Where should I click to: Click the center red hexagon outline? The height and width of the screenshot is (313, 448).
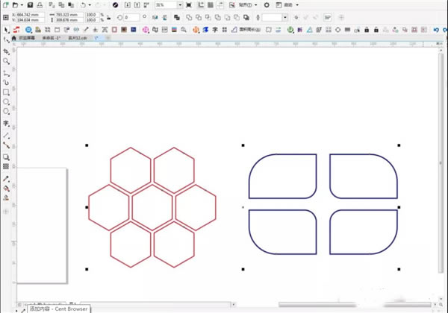pyautogui.click(x=152, y=207)
